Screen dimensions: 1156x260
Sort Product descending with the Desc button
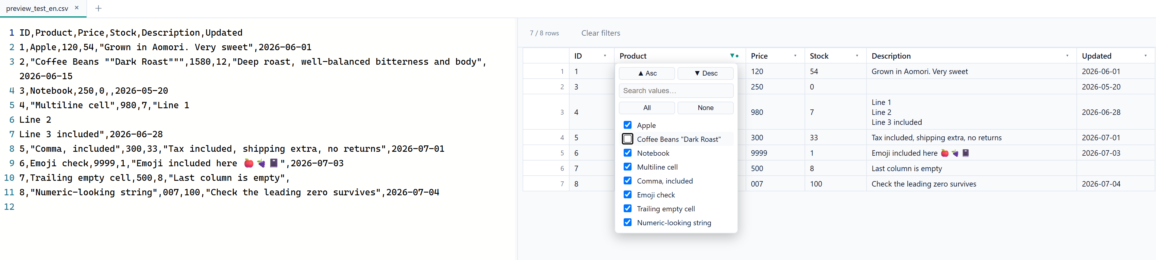705,73
